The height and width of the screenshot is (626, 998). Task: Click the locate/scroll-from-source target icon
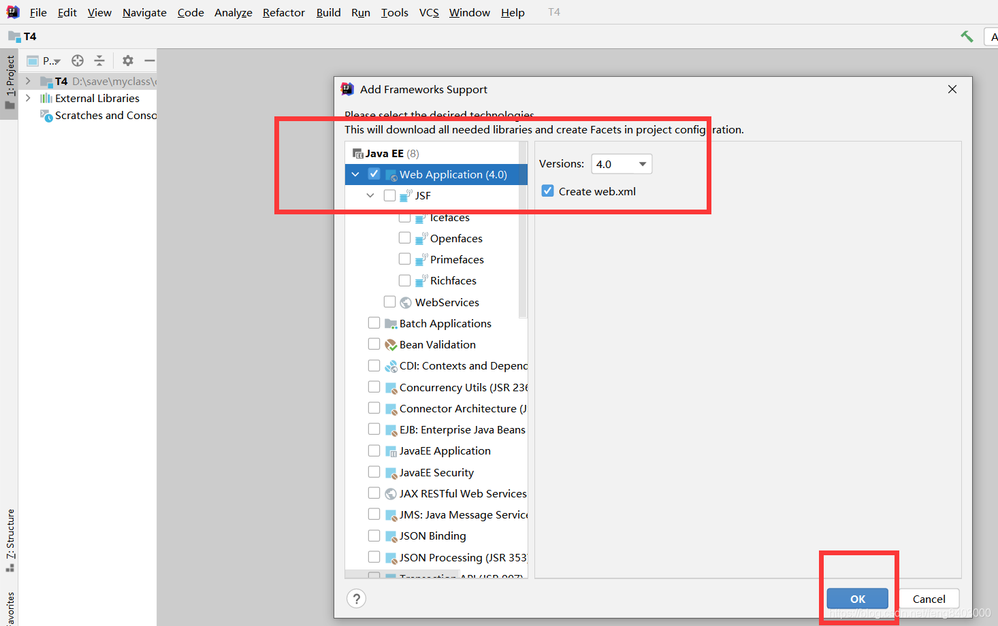78,61
